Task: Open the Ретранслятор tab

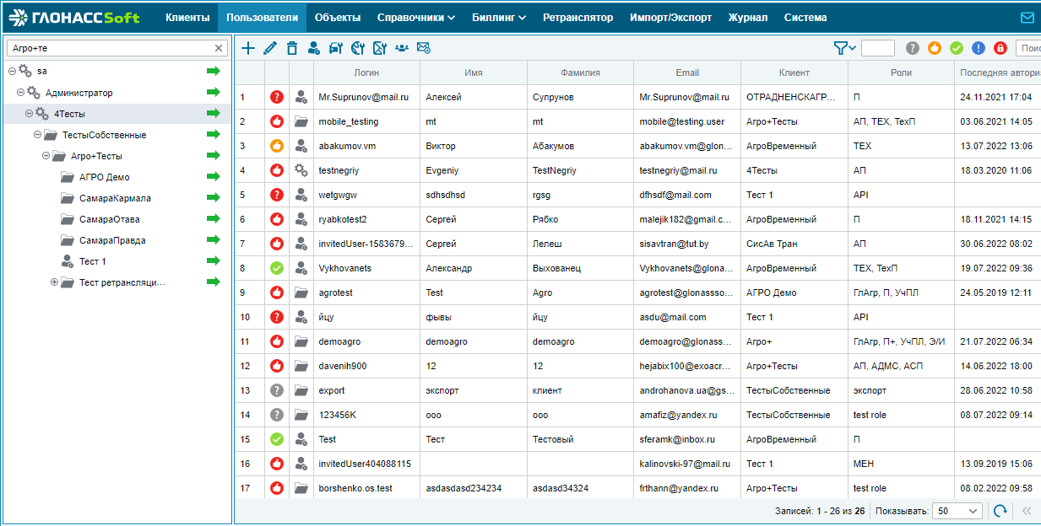Action: (x=578, y=17)
